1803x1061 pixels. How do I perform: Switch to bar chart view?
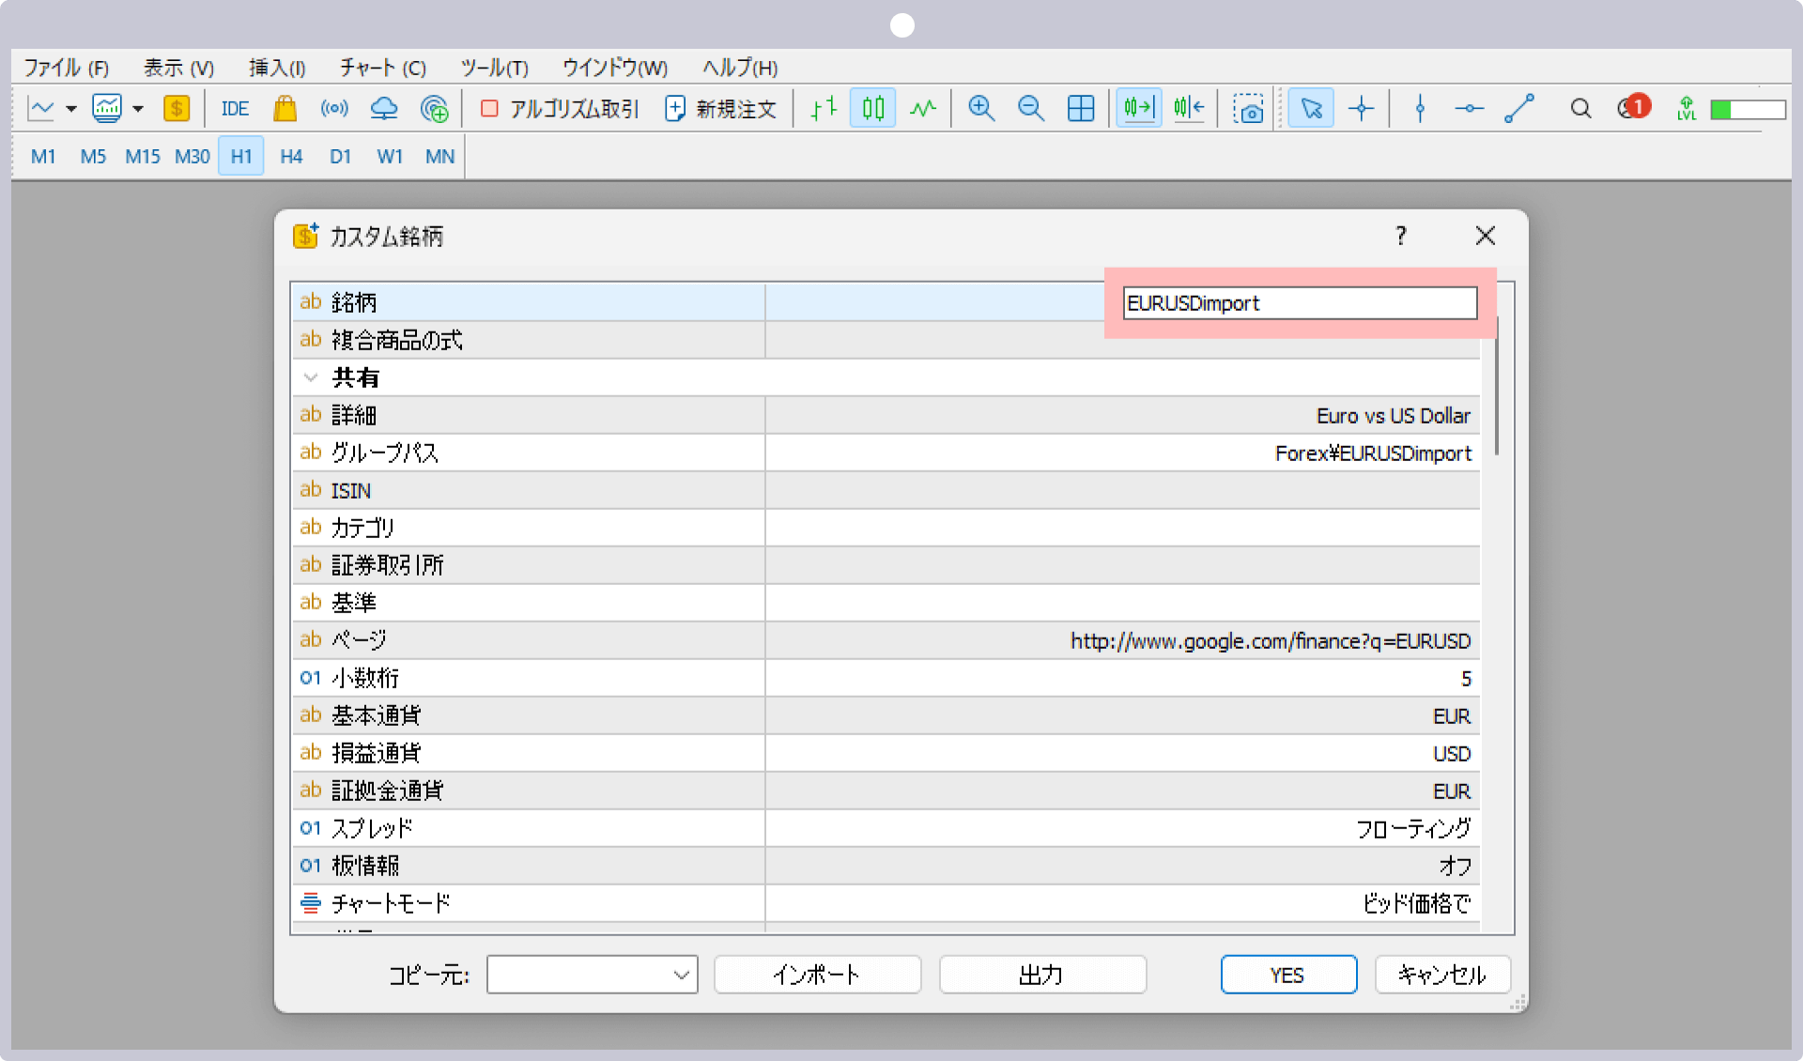pos(824,109)
